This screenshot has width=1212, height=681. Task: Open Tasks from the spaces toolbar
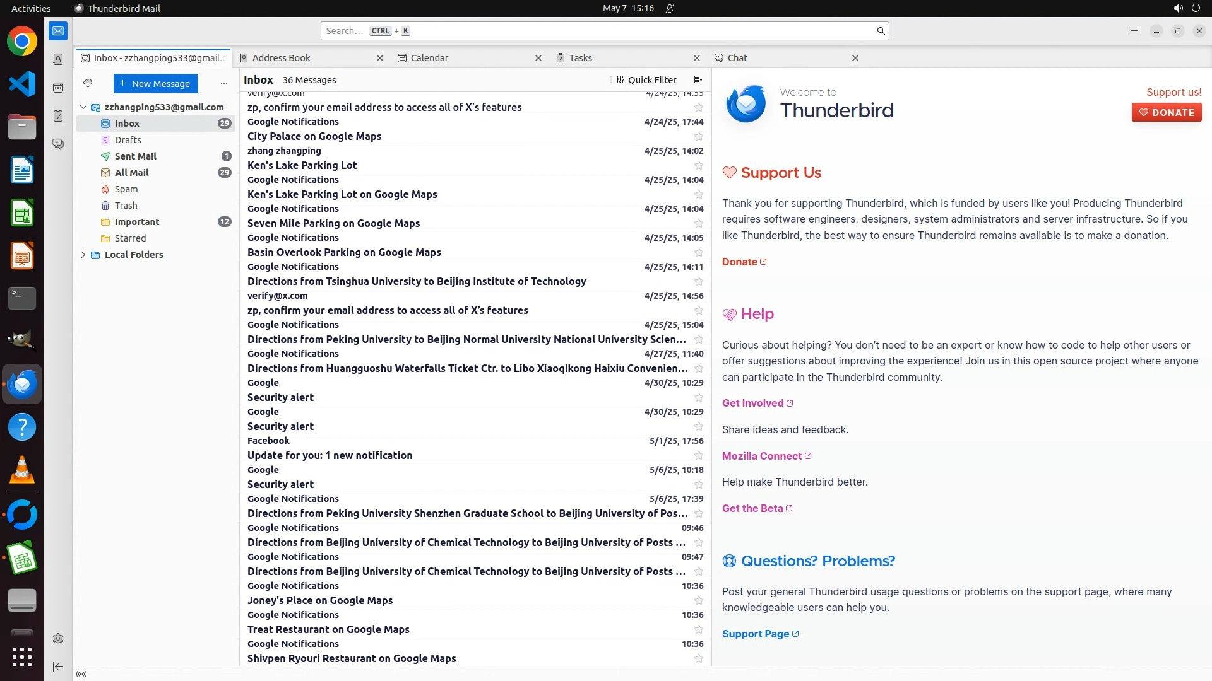click(x=58, y=116)
